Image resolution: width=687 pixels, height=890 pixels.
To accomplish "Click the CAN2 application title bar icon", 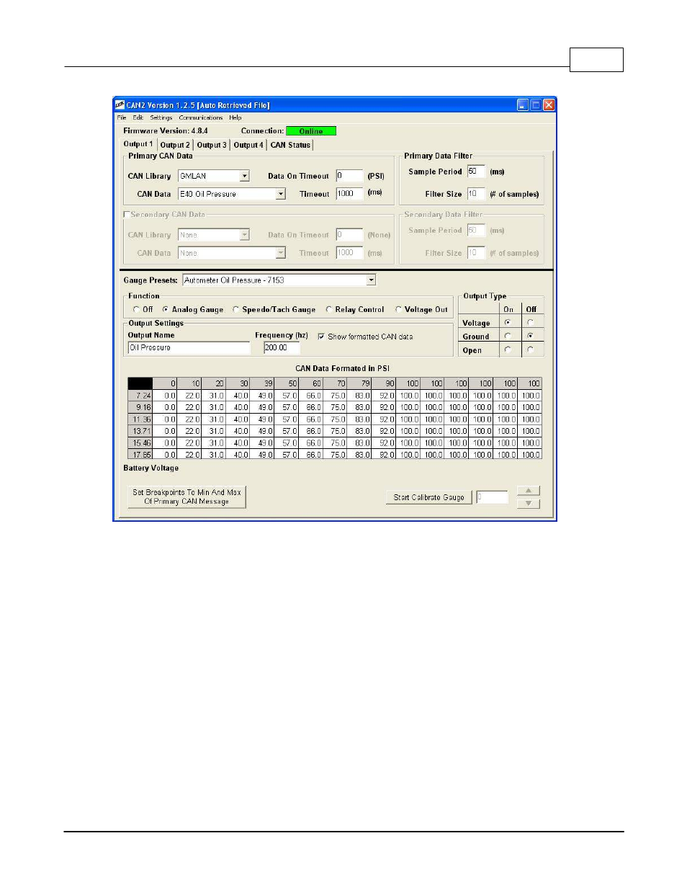I will click(120, 105).
